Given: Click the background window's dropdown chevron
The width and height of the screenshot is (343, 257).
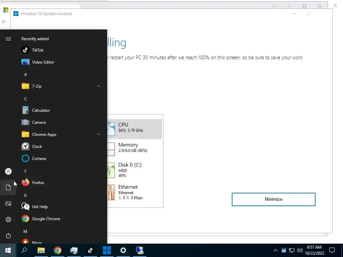Looking at the screenshot, I should (x=274, y=6).
